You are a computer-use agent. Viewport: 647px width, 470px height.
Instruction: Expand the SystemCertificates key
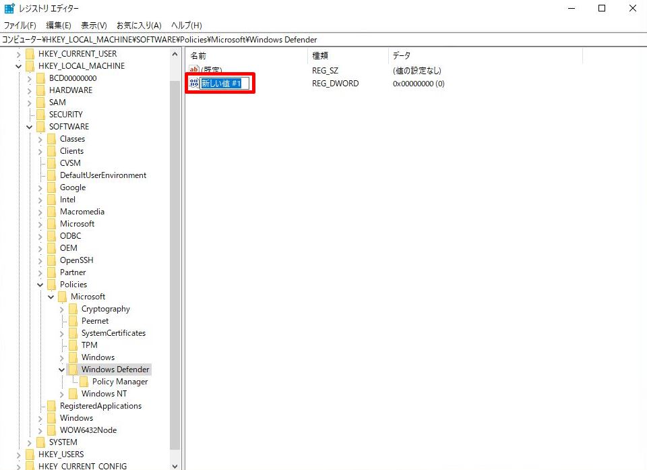[x=61, y=333]
